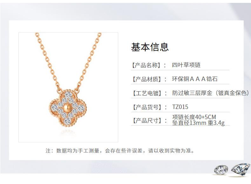Click the top diamond-studded petal of pendant

[68, 96]
